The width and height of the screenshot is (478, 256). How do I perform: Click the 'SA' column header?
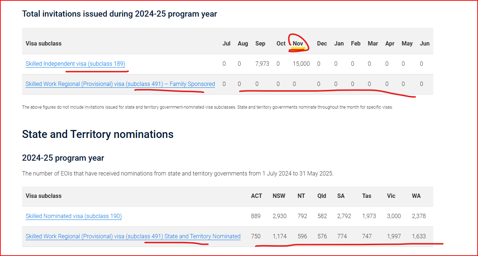341,196
